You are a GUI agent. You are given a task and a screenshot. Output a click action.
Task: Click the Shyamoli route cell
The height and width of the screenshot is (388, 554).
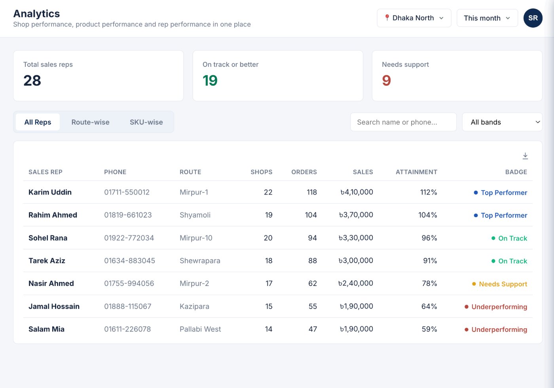195,215
